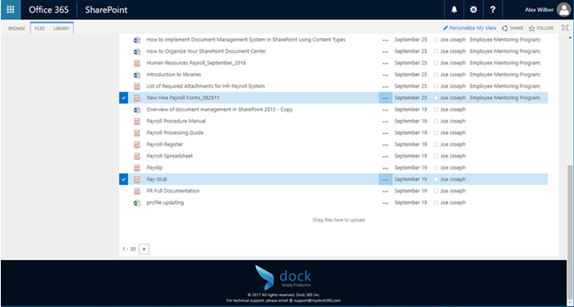Open PR Full Documentation file
This screenshot has height=307, width=574.
(173, 191)
